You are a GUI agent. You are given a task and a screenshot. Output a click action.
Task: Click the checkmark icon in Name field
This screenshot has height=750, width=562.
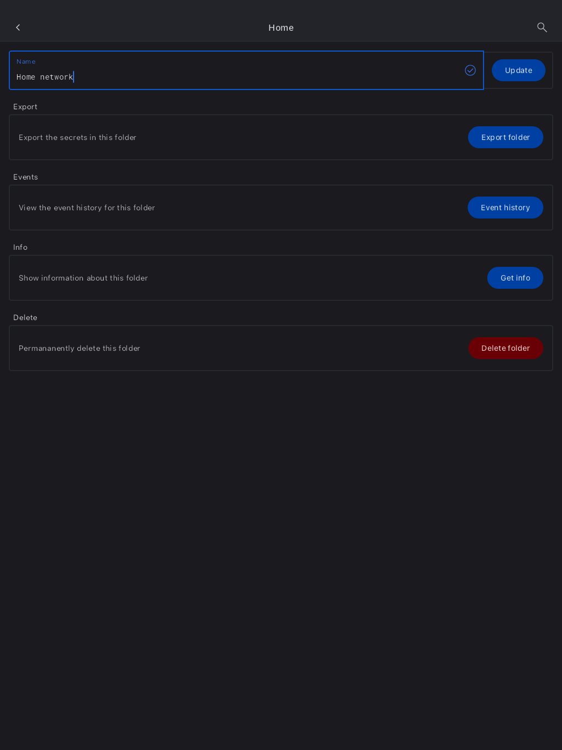[470, 70]
